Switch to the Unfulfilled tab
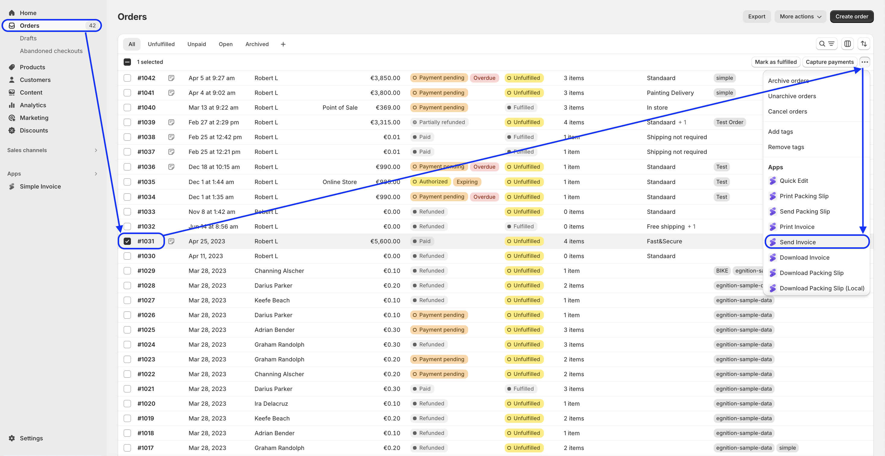 161,44
